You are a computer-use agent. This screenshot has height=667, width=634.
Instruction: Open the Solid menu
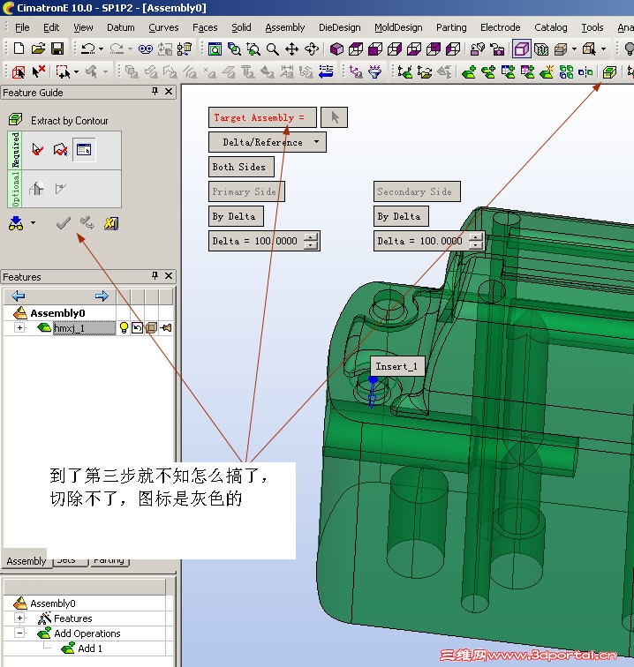[x=241, y=27]
